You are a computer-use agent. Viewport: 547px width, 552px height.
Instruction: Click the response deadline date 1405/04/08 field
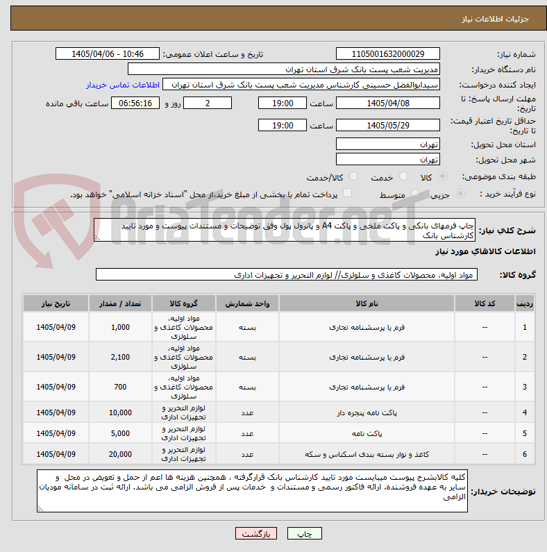(x=388, y=103)
